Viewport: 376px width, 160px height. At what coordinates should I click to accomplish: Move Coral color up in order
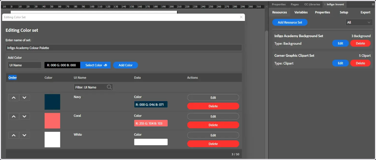pos(13,116)
